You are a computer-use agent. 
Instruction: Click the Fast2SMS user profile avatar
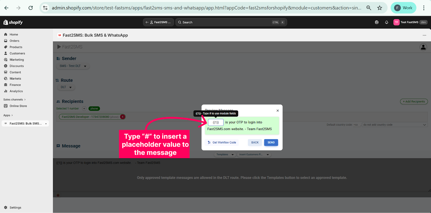[x=423, y=47]
